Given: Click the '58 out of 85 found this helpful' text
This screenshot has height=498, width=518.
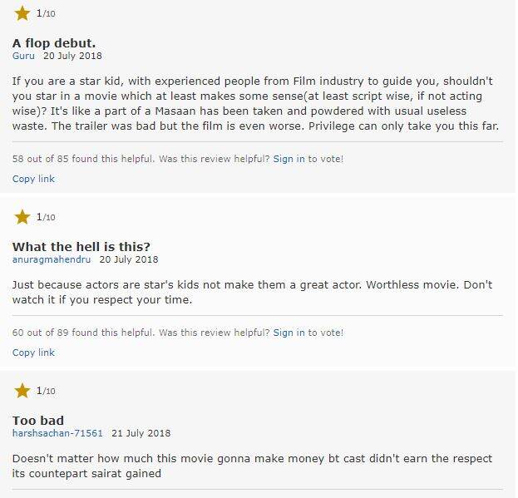Looking at the screenshot, I should point(83,159).
